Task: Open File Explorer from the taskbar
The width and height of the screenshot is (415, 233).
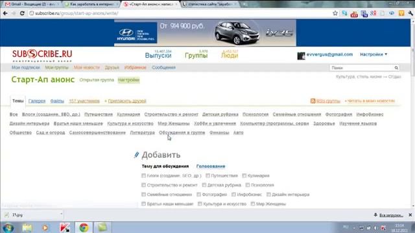Action: [x=27, y=228]
